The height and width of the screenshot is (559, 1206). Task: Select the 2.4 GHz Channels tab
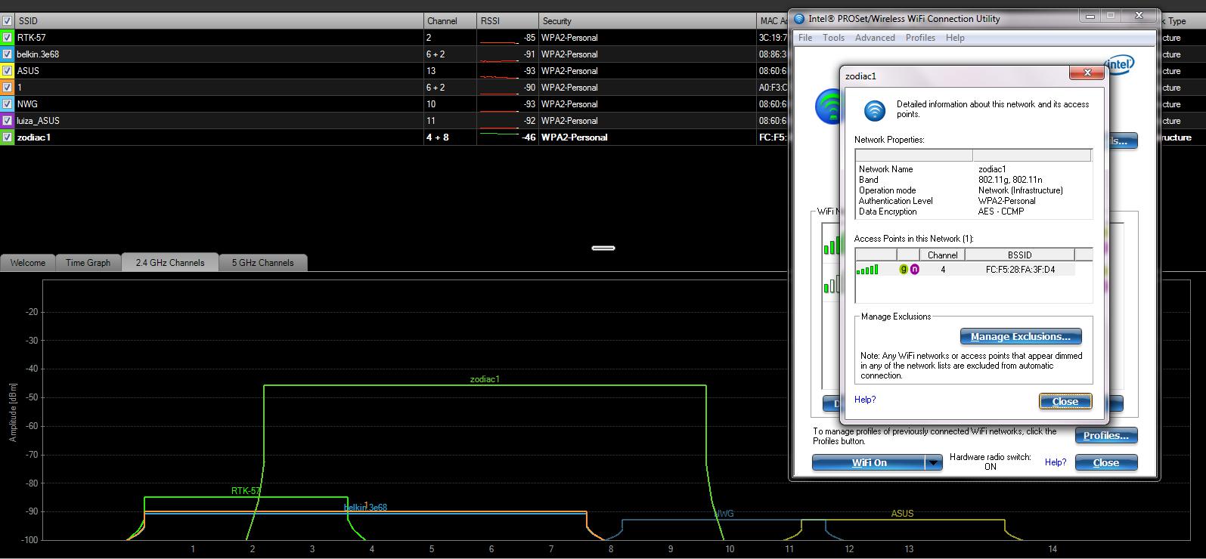pyautogui.click(x=170, y=263)
